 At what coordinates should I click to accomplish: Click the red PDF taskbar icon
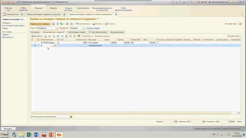44,135
